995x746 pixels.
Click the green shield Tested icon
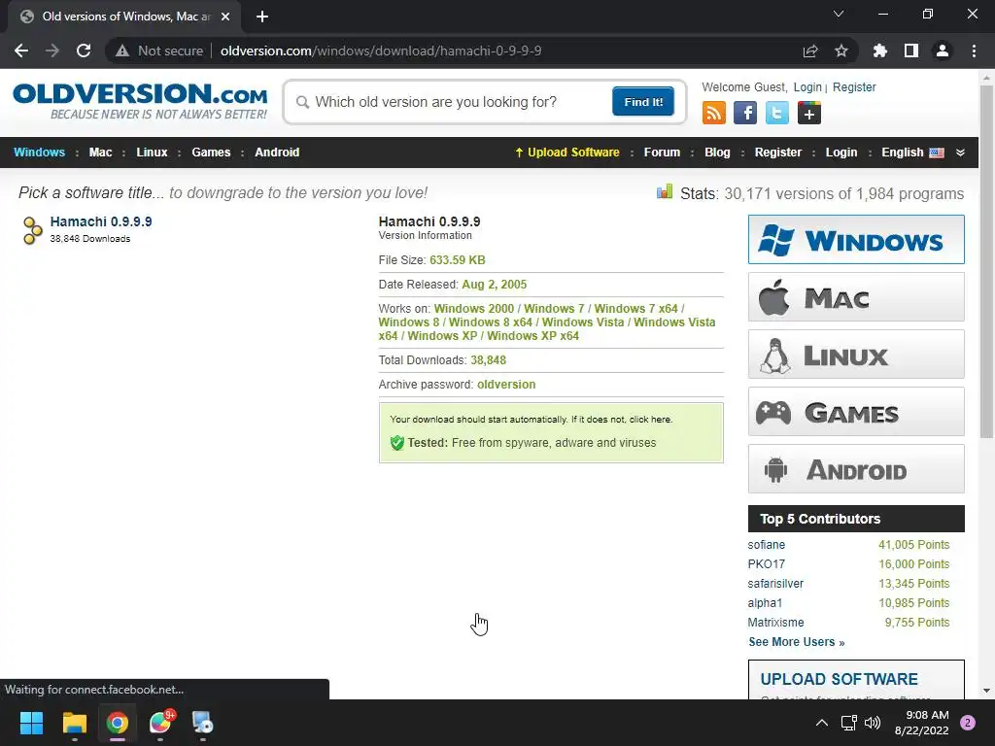[397, 443]
